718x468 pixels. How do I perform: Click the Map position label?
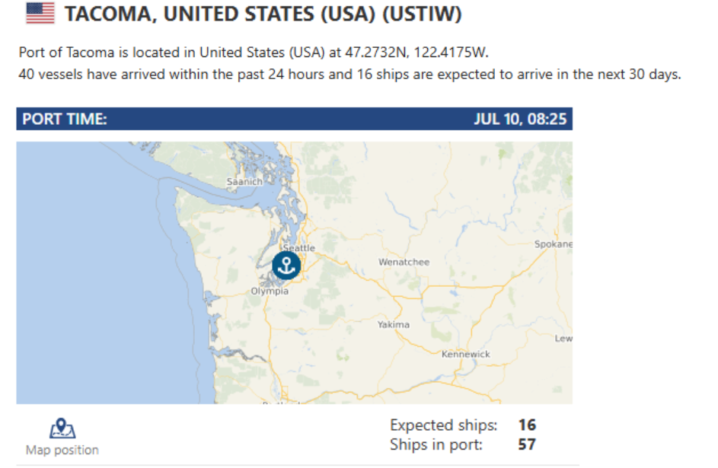[x=62, y=450]
